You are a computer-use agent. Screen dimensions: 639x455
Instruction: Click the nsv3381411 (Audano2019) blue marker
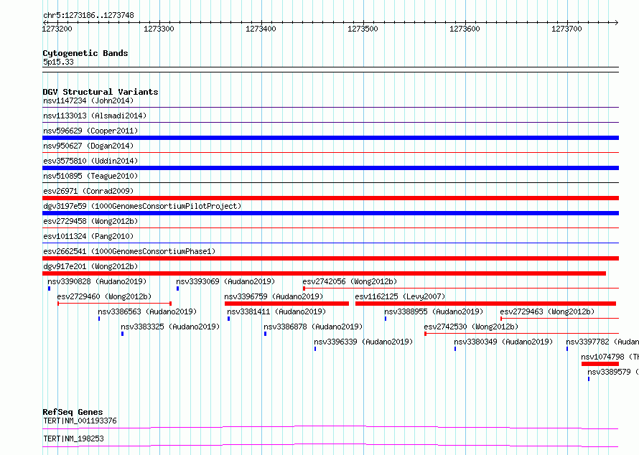(228, 319)
